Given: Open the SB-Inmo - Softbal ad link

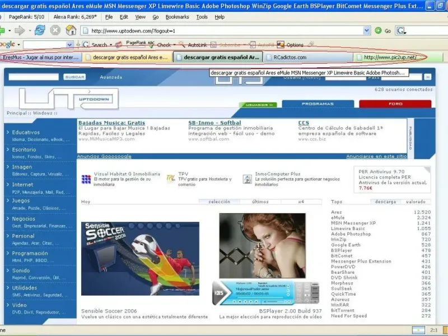Looking at the screenshot, I should pyautogui.click(x=214, y=123).
